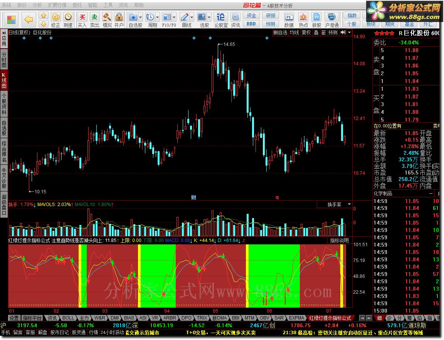
Task: Open the chart header dropdown arrow beside 预测
Action: click(350, 32)
